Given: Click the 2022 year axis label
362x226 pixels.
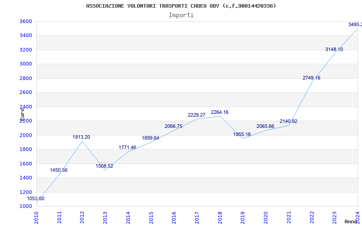Looking at the screenshot, I should click(312, 218).
